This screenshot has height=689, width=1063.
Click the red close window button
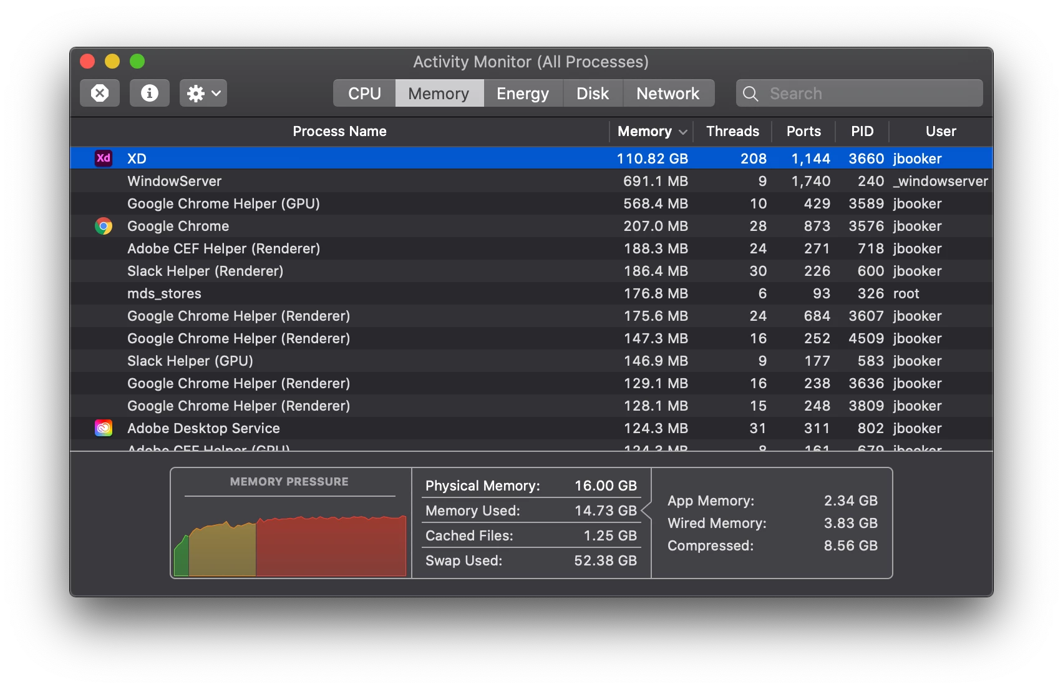(87, 61)
